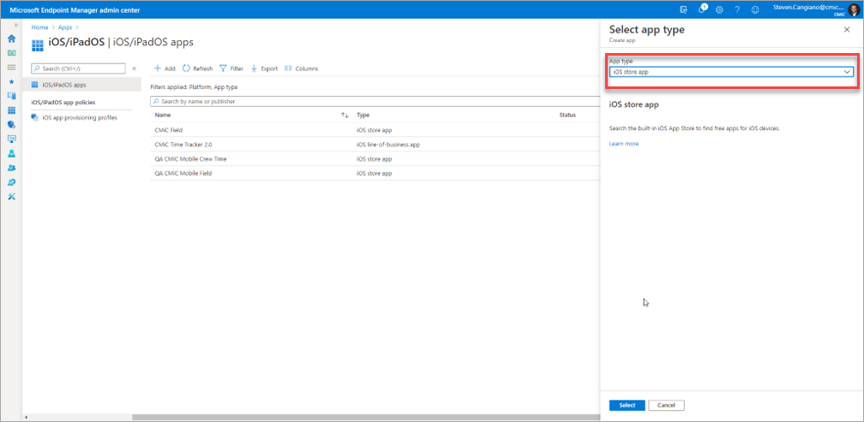The height and width of the screenshot is (422, 864).
Task: Open All services list icon in sidebar
Action: point(11,67)
